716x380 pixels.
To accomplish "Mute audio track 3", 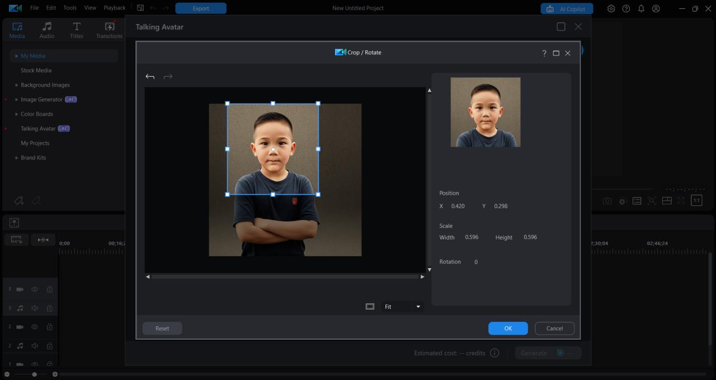I will pos(35,308).
